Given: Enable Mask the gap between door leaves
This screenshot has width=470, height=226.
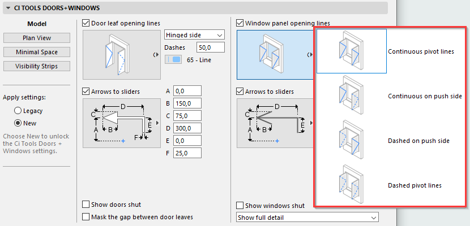Looking at the screenshot, I should click(x=86, y=216).
